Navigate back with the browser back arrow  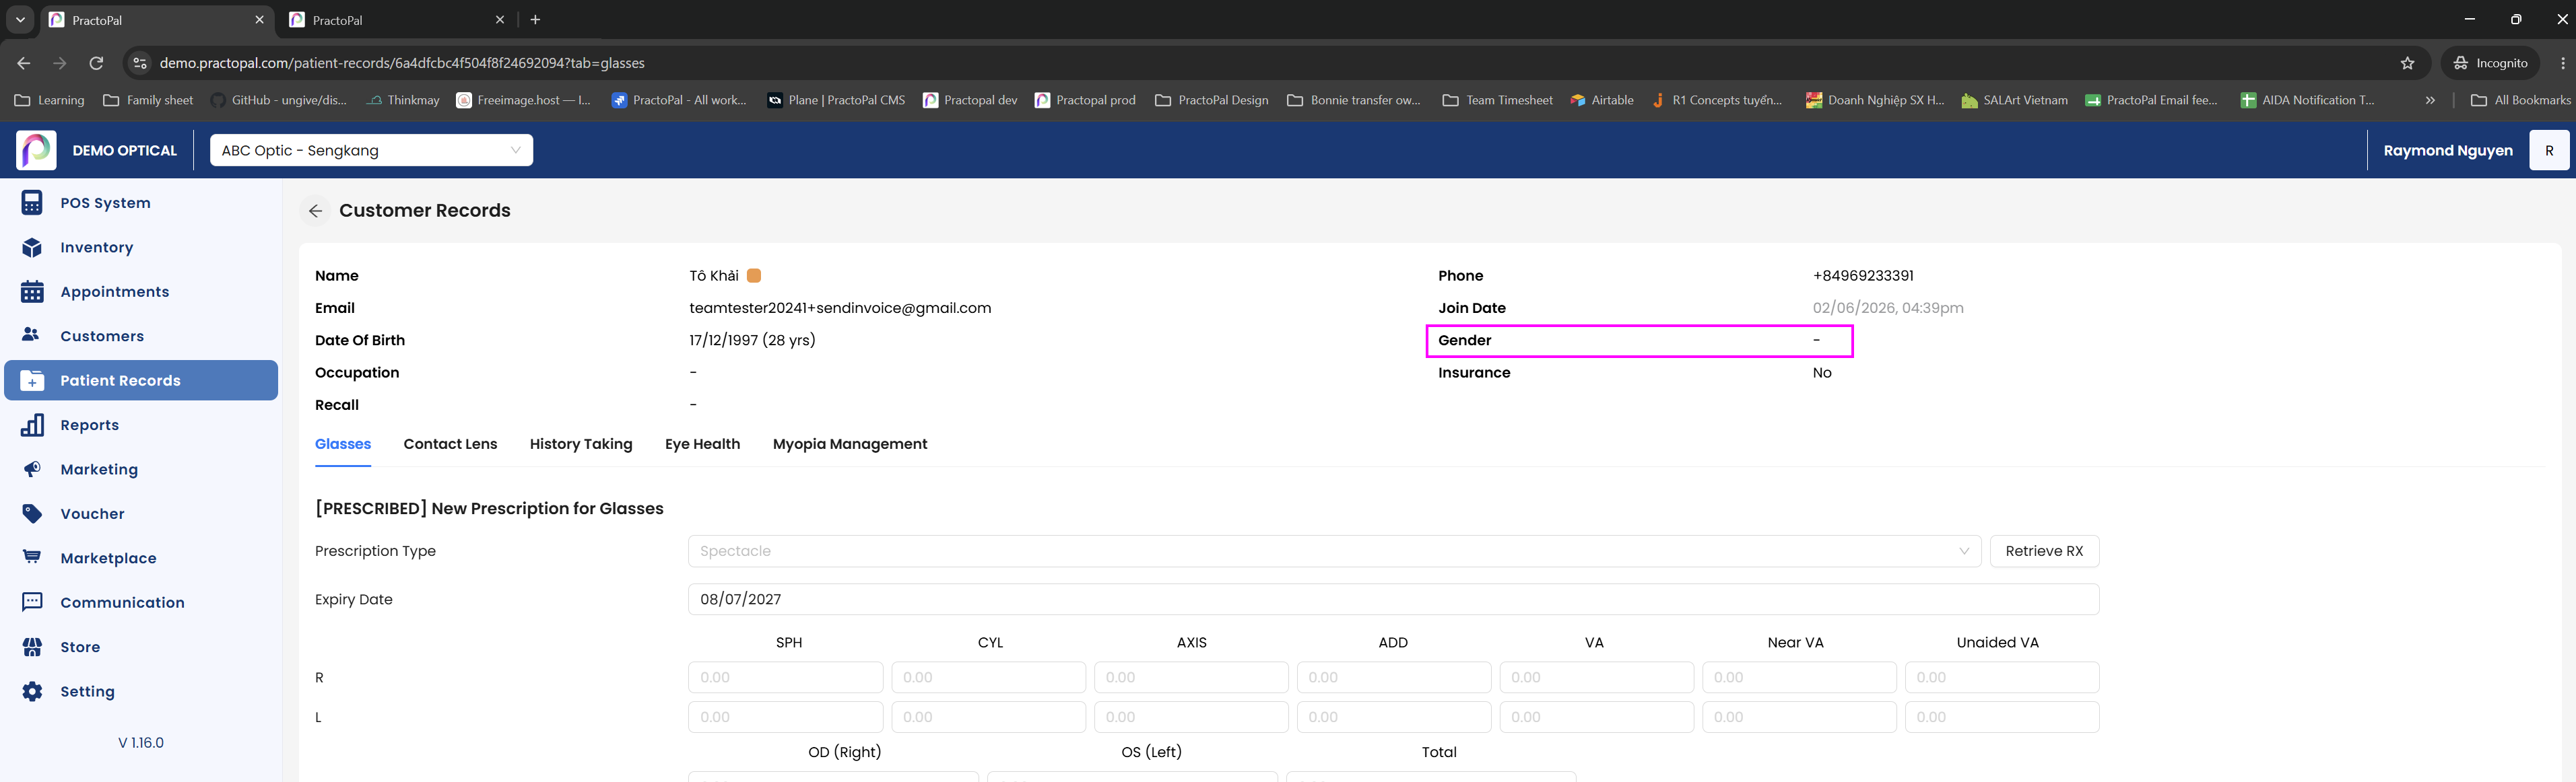pos(24,63)
